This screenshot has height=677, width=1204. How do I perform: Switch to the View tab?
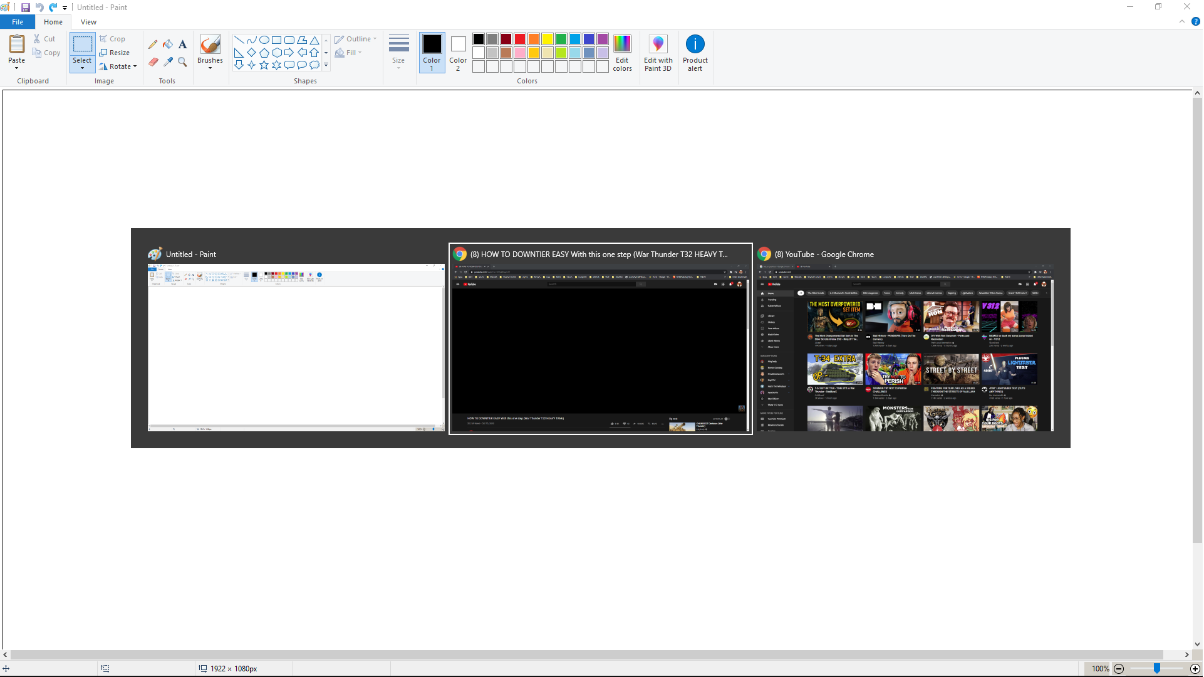coord(88,22)
